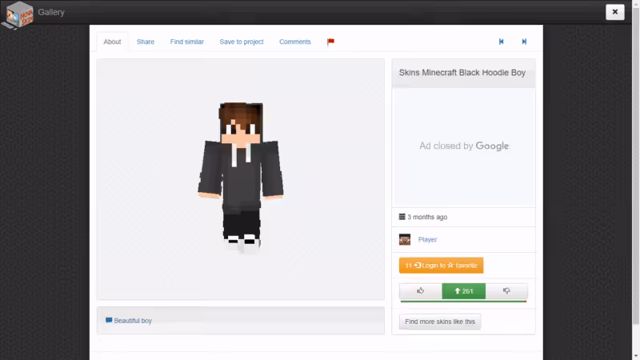Click the calendar icon beside 3 months ago
Viewport: 640px width, 360px height.
pos(402,217)
